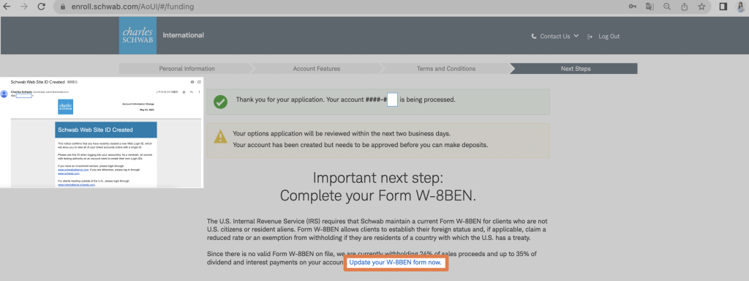
Task: Open the saved passwords key icon
Action: click(x=633, y=7)
